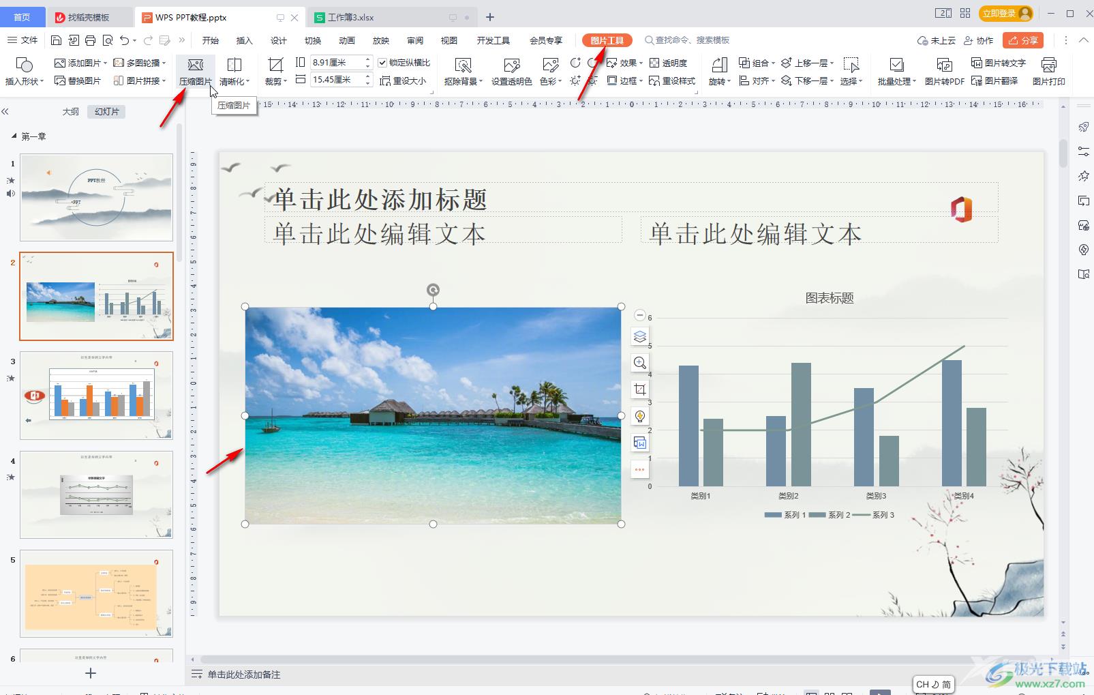
Task: Click the Collaborate (协作) button
Action: 979,40
